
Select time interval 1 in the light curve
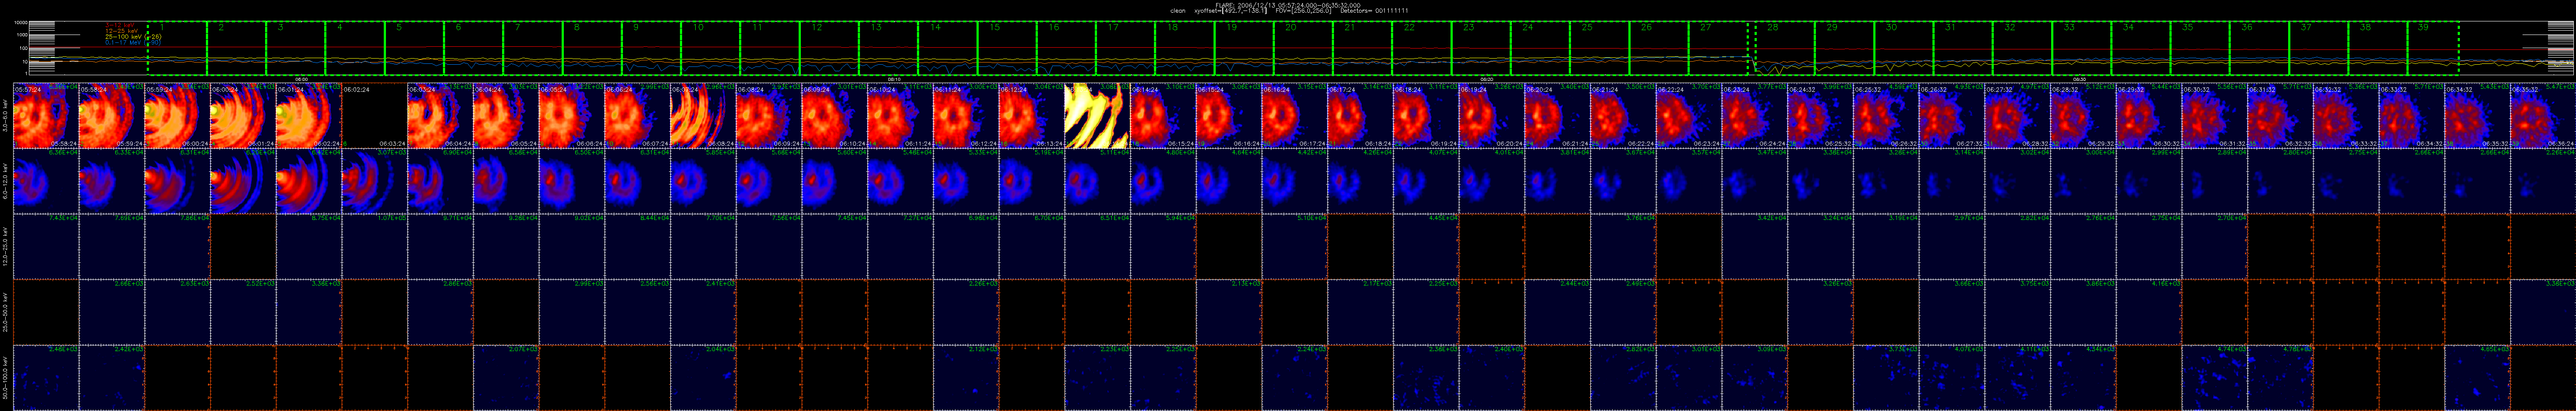tap(177, 48)
